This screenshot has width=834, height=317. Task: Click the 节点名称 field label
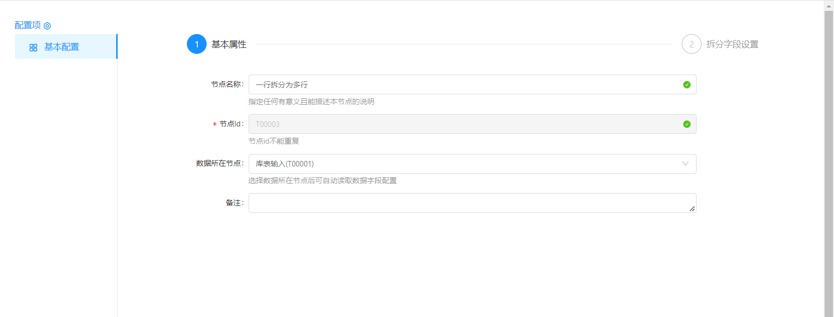[x=227, y=84]
